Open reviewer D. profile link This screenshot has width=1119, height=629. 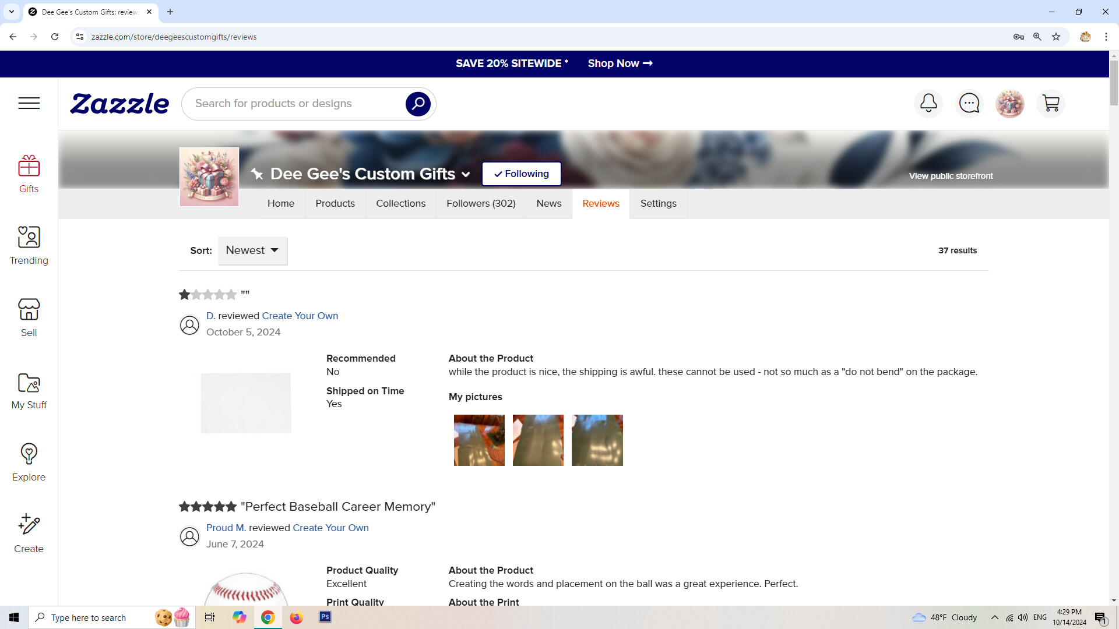(211, 316)
